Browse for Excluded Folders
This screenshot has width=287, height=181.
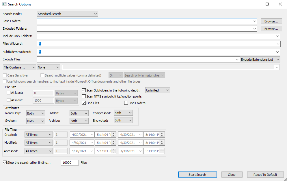click(271, 29)
